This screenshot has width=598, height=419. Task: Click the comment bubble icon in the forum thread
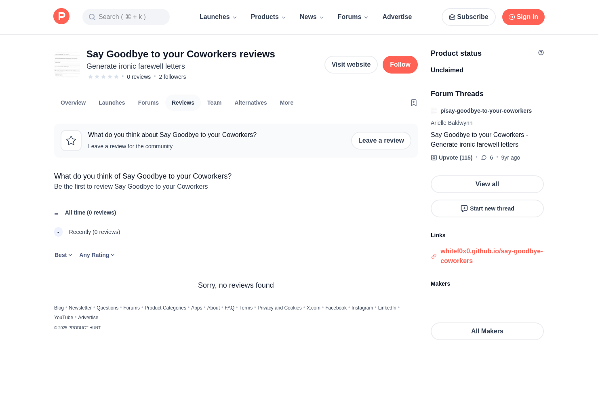pos(484,158)
